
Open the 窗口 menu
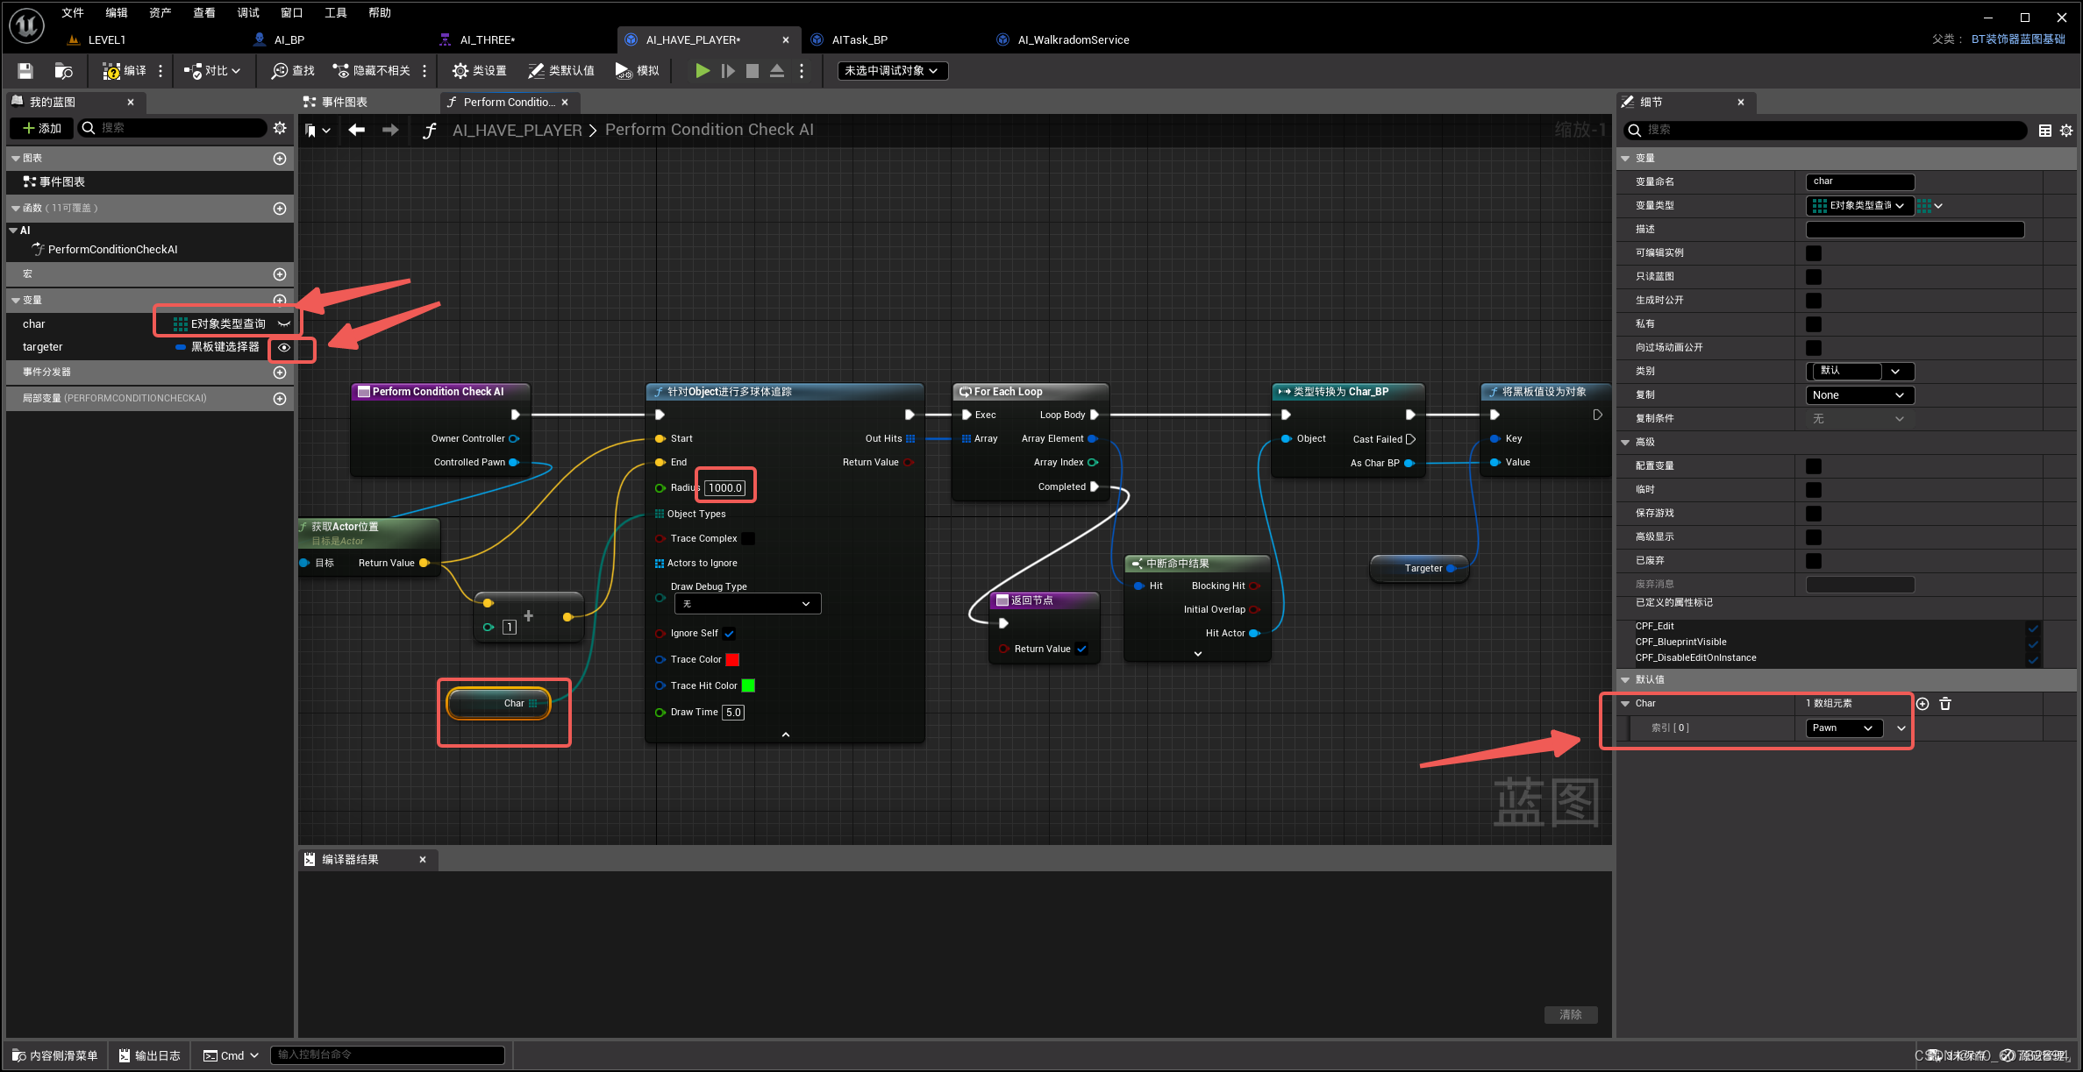point(290,12)
